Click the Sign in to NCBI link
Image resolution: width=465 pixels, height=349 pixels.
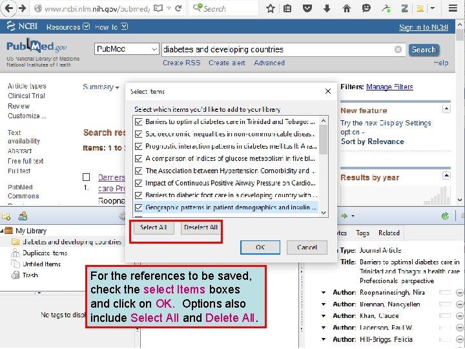pos(424,27)
